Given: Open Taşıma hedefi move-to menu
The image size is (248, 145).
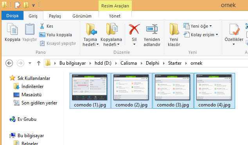Looking at the screenshot, I should point(90,35).
